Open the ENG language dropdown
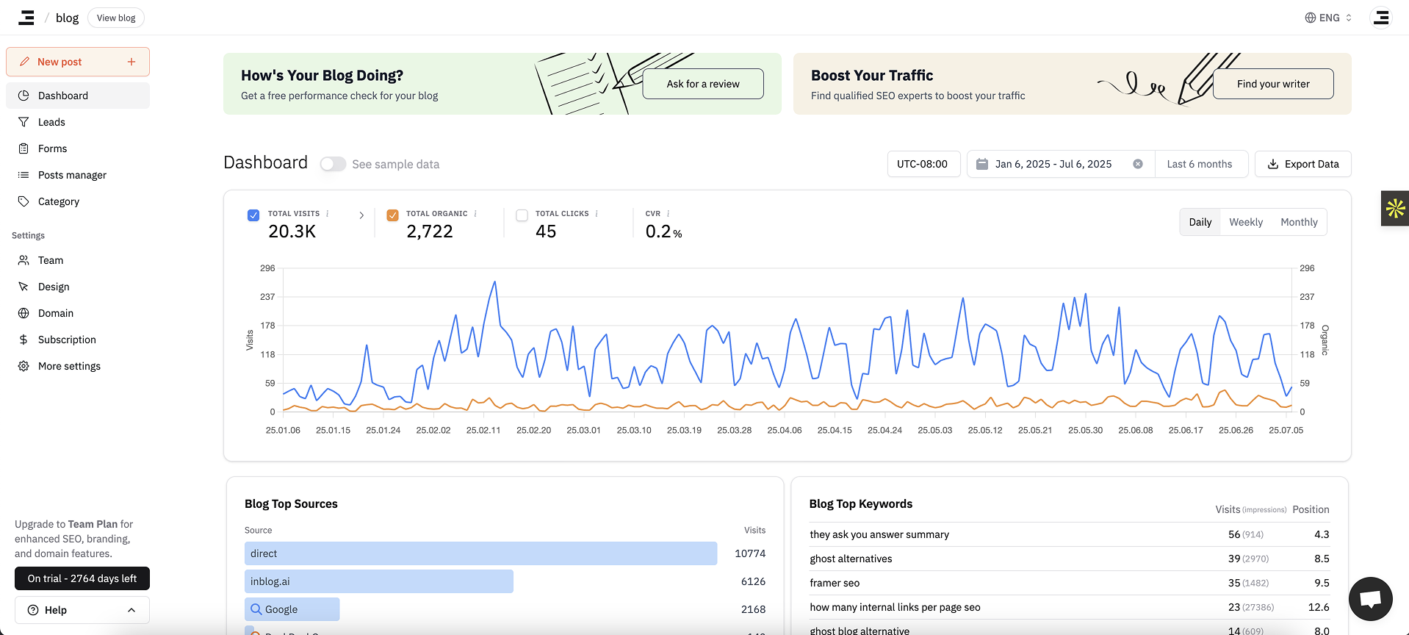This screenshot has height=635, width=1409. click(x=1328, y=18)
